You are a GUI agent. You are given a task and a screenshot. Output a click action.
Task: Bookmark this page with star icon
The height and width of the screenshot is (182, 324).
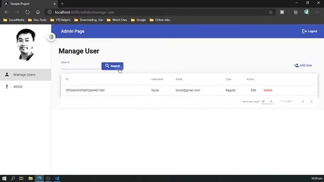[271, 12]
